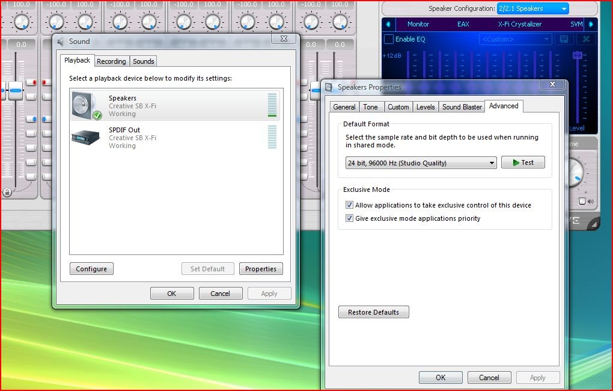613x391 pixels.
Task: Click the lock icon under mixer strip
Action: [7, 192]
